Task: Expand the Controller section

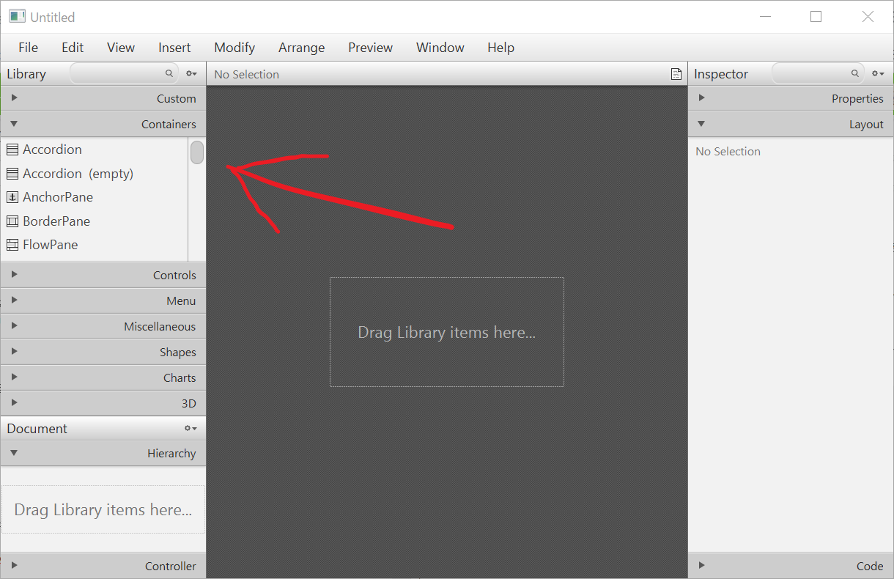Action: click(103, 566)
